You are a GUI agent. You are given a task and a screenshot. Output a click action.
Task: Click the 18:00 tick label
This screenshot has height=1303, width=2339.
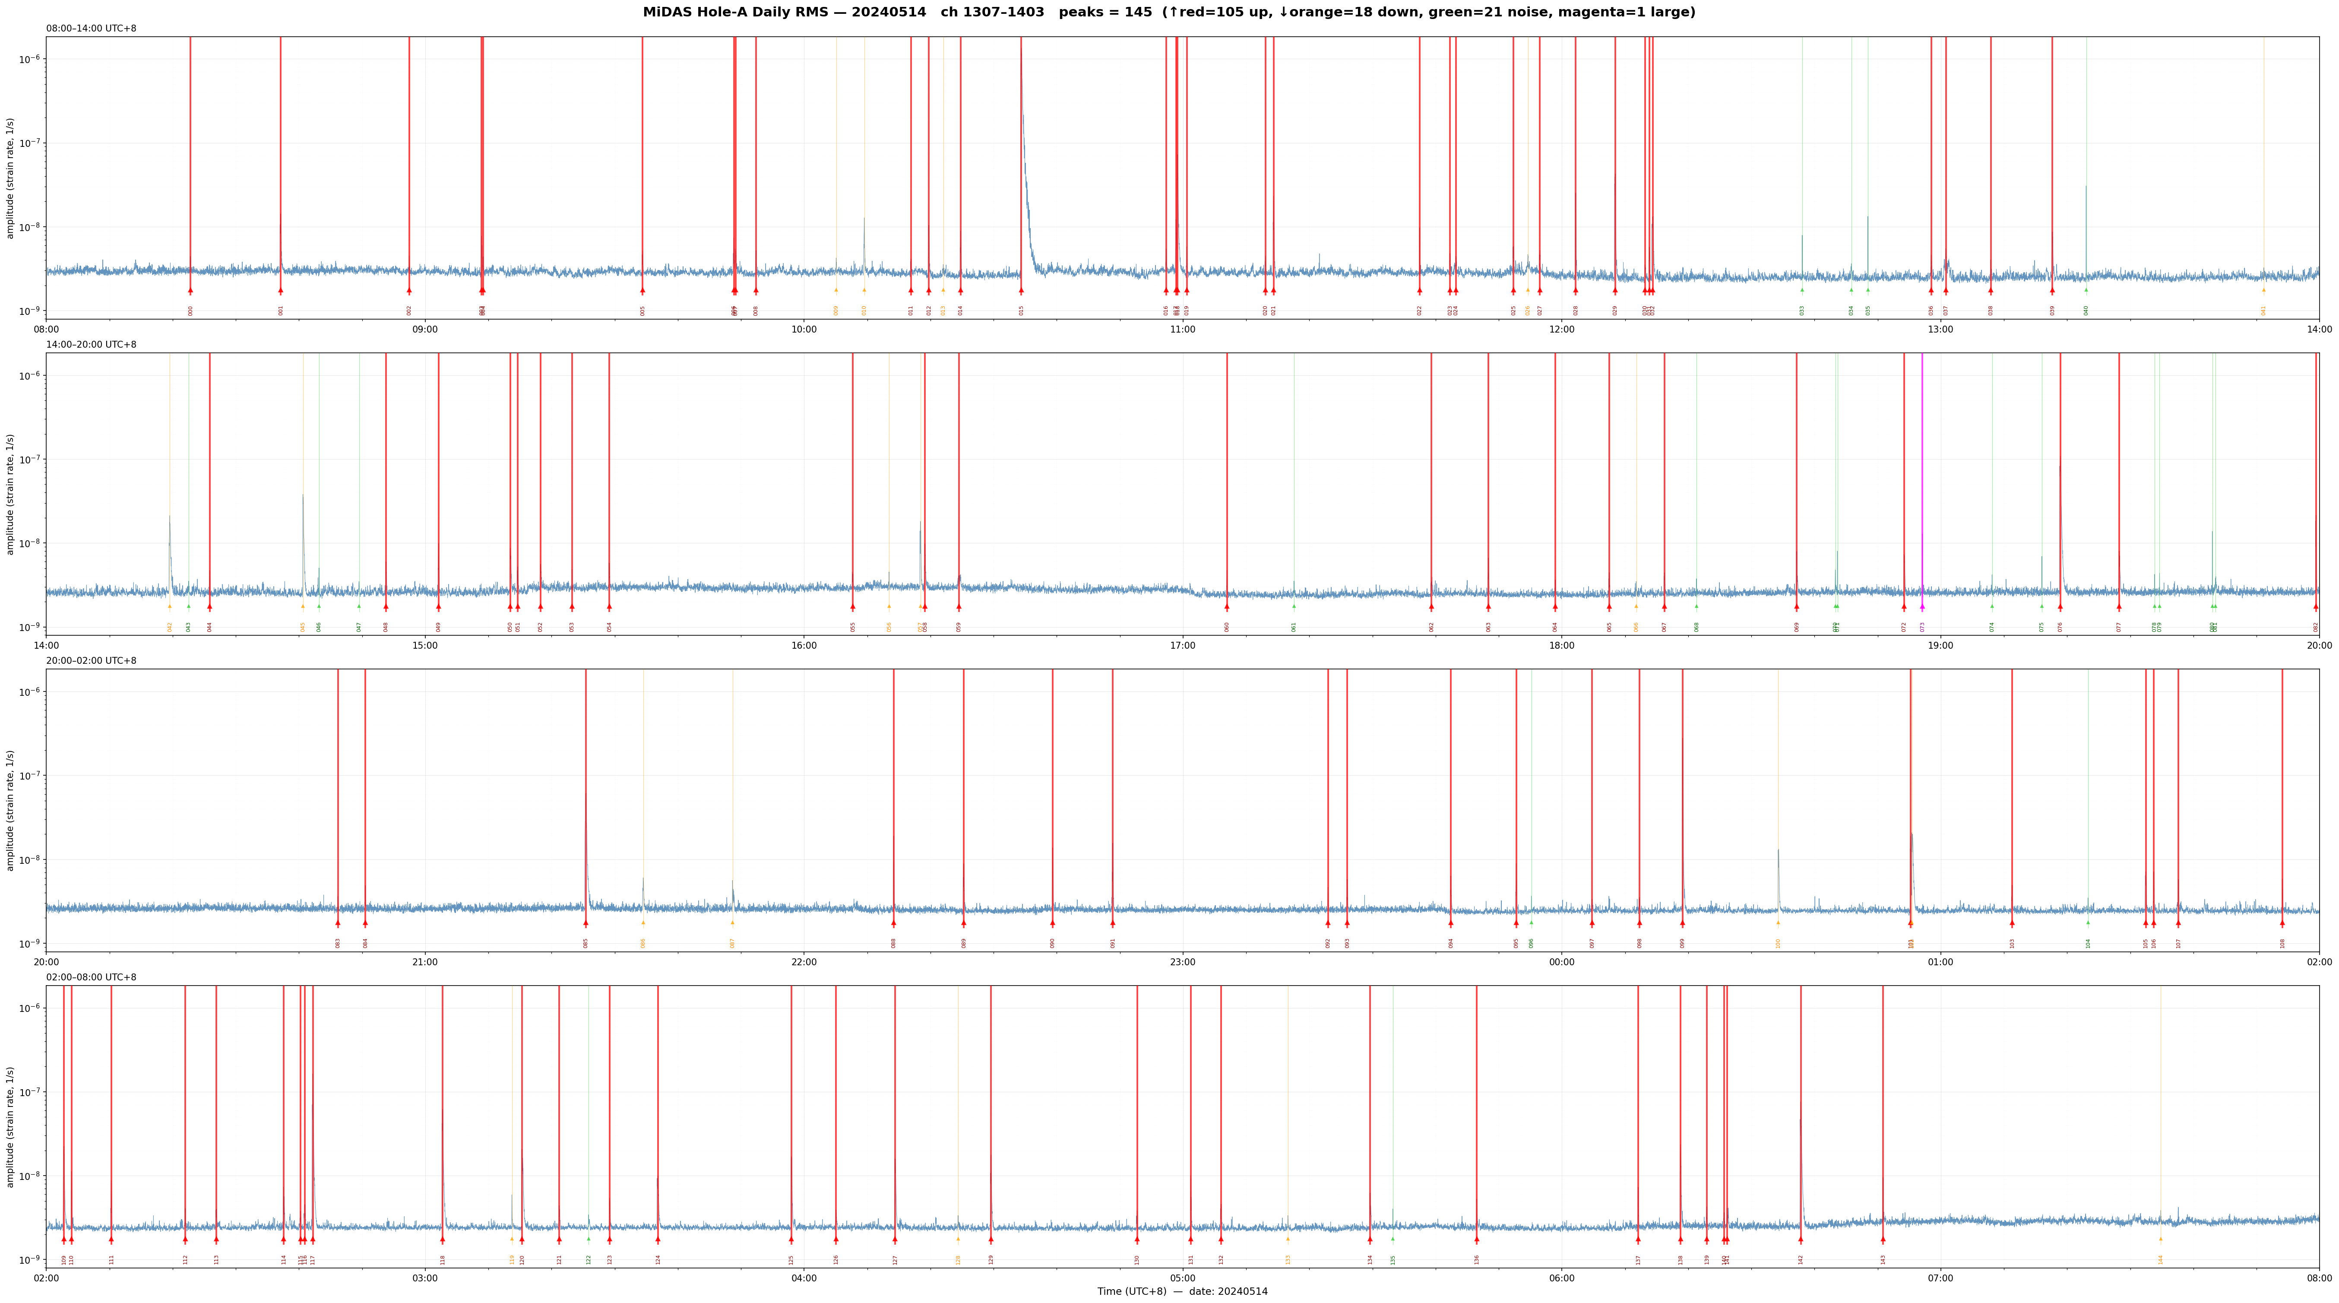click(x=1562, y=645)
